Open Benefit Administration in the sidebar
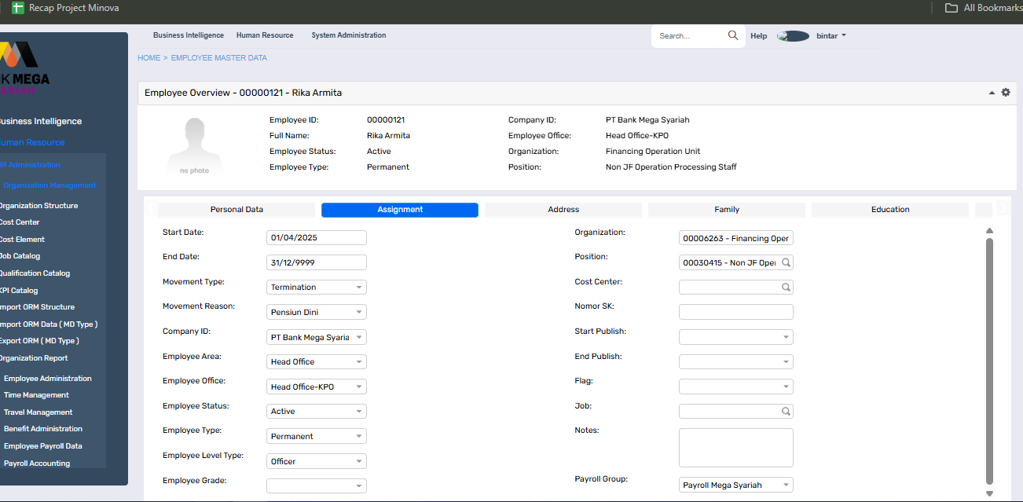The width and height of the screenshot is (1023, 502). (x=42, y=429)
